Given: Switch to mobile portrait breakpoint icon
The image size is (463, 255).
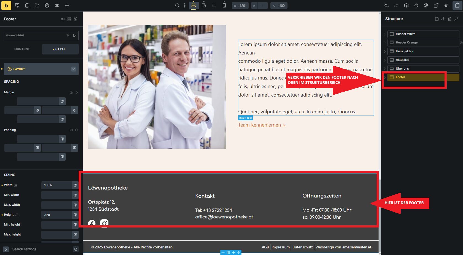Looking at the screenshot, I should (224, 6).
